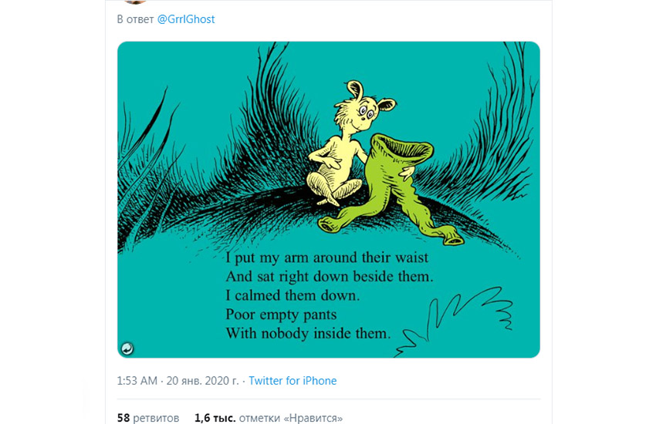Show who liked via отметки «Нравится»

[291, 418]
